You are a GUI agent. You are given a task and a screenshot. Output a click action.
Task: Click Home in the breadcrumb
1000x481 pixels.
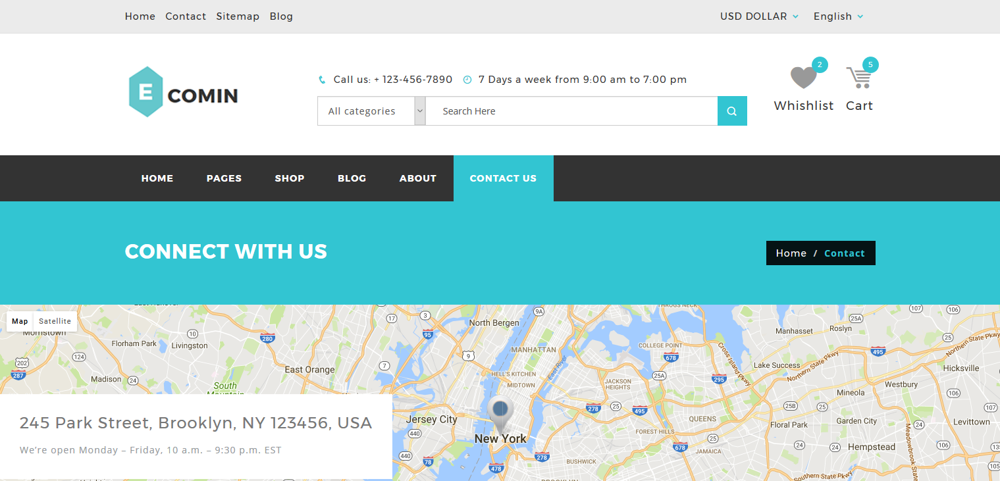tap(791, 253)
